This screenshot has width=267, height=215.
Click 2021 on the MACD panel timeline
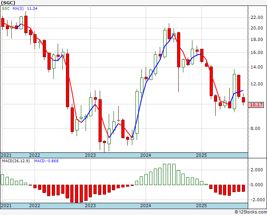(6, 206)
